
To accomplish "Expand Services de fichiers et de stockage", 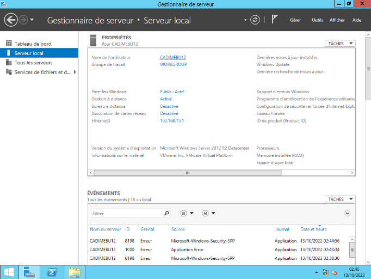I will pyautogui.click(x=75, y=72).
